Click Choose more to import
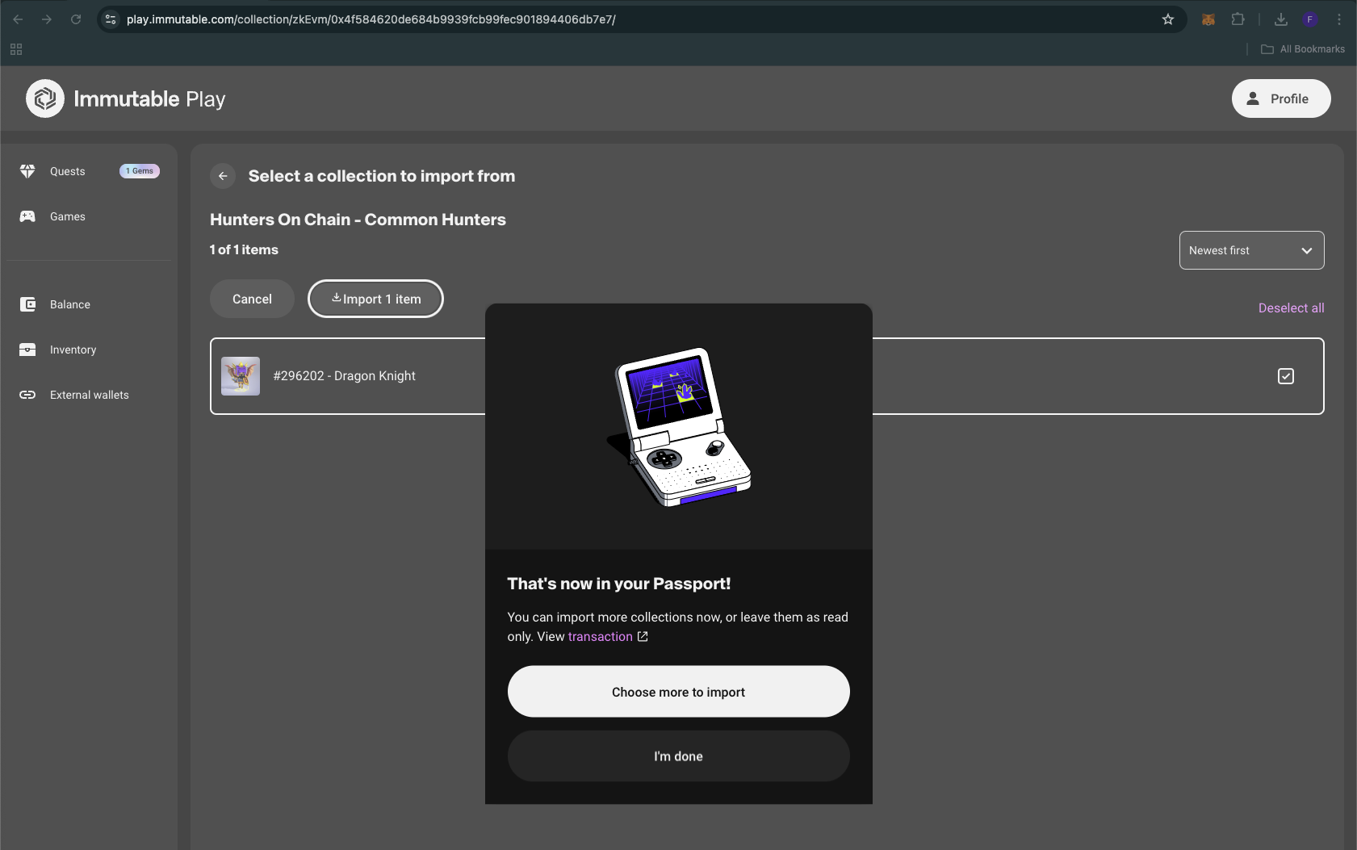1357x850 pixels. 678,692
